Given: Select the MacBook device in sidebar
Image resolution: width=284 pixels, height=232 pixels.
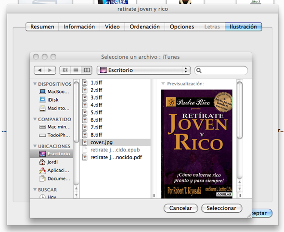Looking at the screenshot, I should [52, 92].
